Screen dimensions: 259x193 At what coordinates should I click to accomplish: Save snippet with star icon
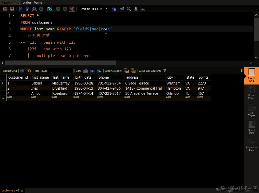pos(114,9)
